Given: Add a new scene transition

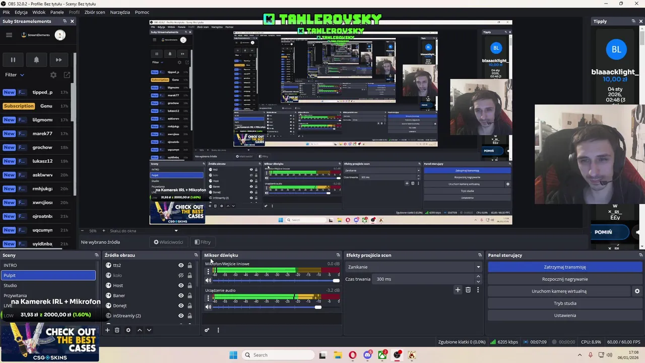Looking at the screenshot, I should [458, 290].
